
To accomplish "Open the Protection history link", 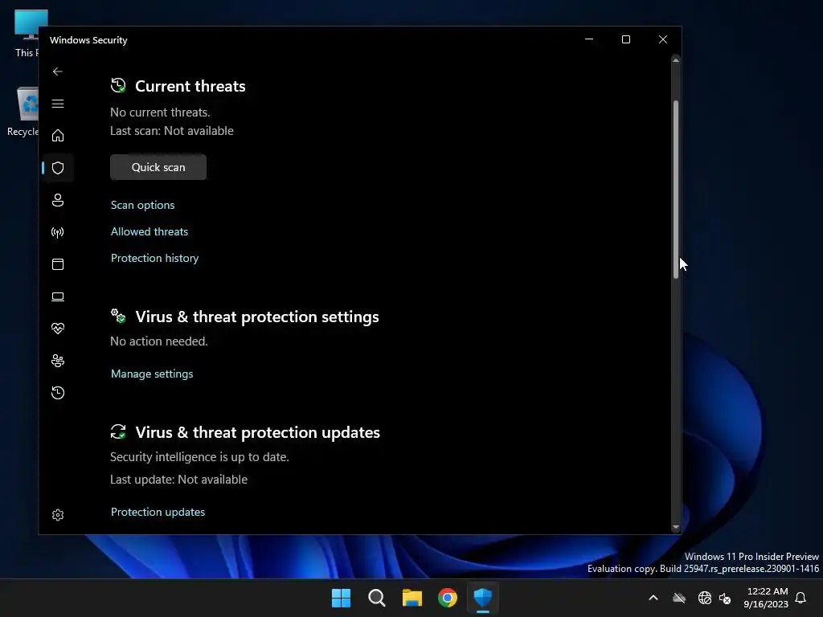I will click(155, 258).
